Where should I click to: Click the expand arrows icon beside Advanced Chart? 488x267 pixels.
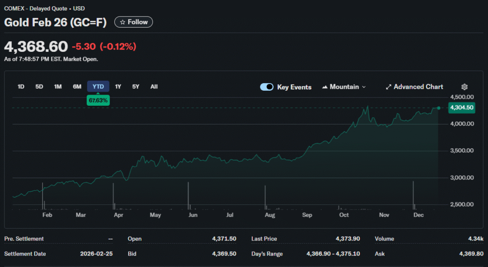click(388, 87)
